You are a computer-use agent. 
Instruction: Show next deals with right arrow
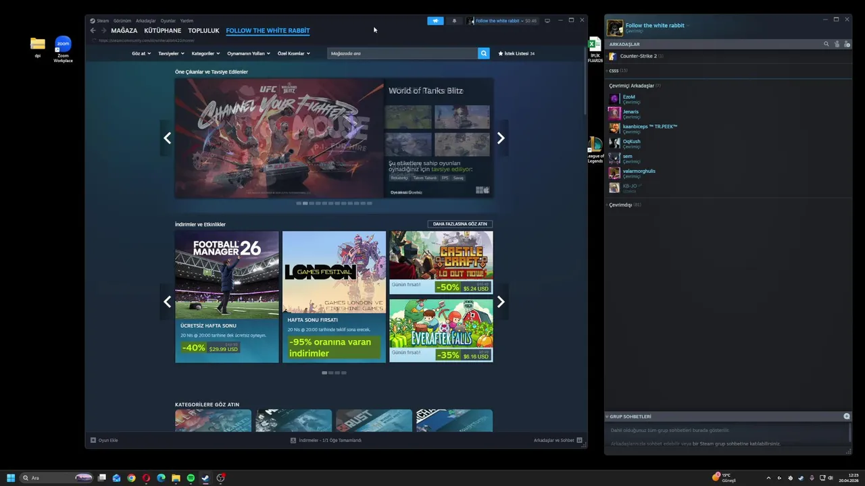(501, 302)
